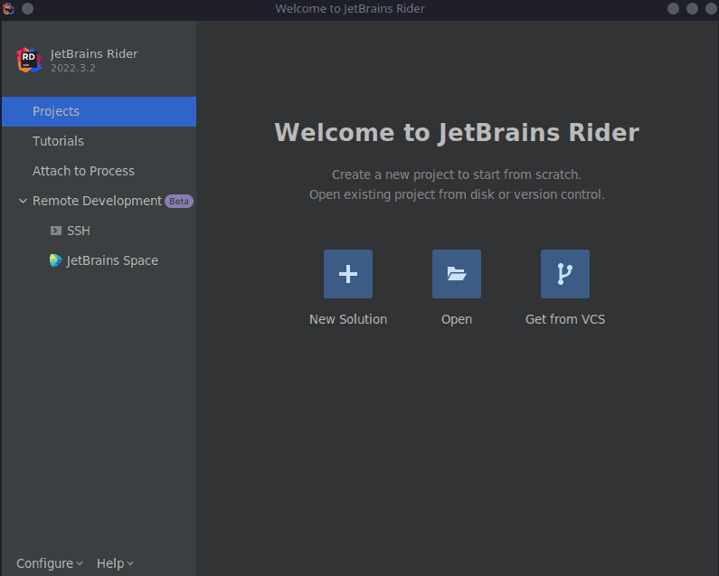Click the Rider app icon in title bar

[x=9, y=8]
